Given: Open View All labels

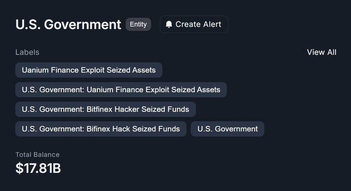Looking at the screenshot, I should [x=322, y=52].
